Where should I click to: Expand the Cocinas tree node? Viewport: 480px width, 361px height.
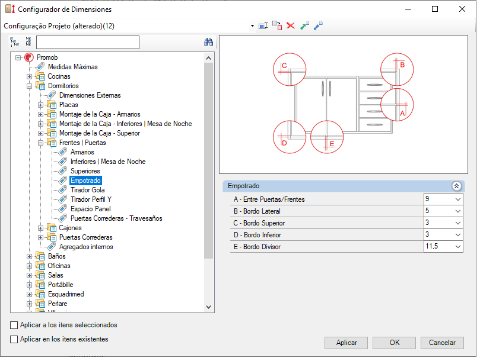click(x=30, y=76)
